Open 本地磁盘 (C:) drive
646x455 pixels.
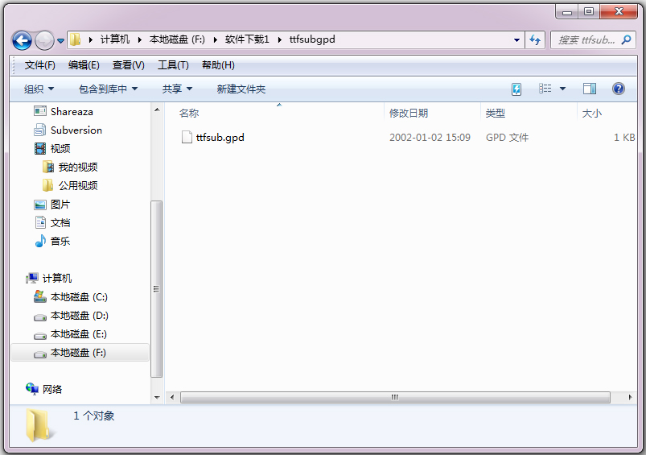click(71, 297)
